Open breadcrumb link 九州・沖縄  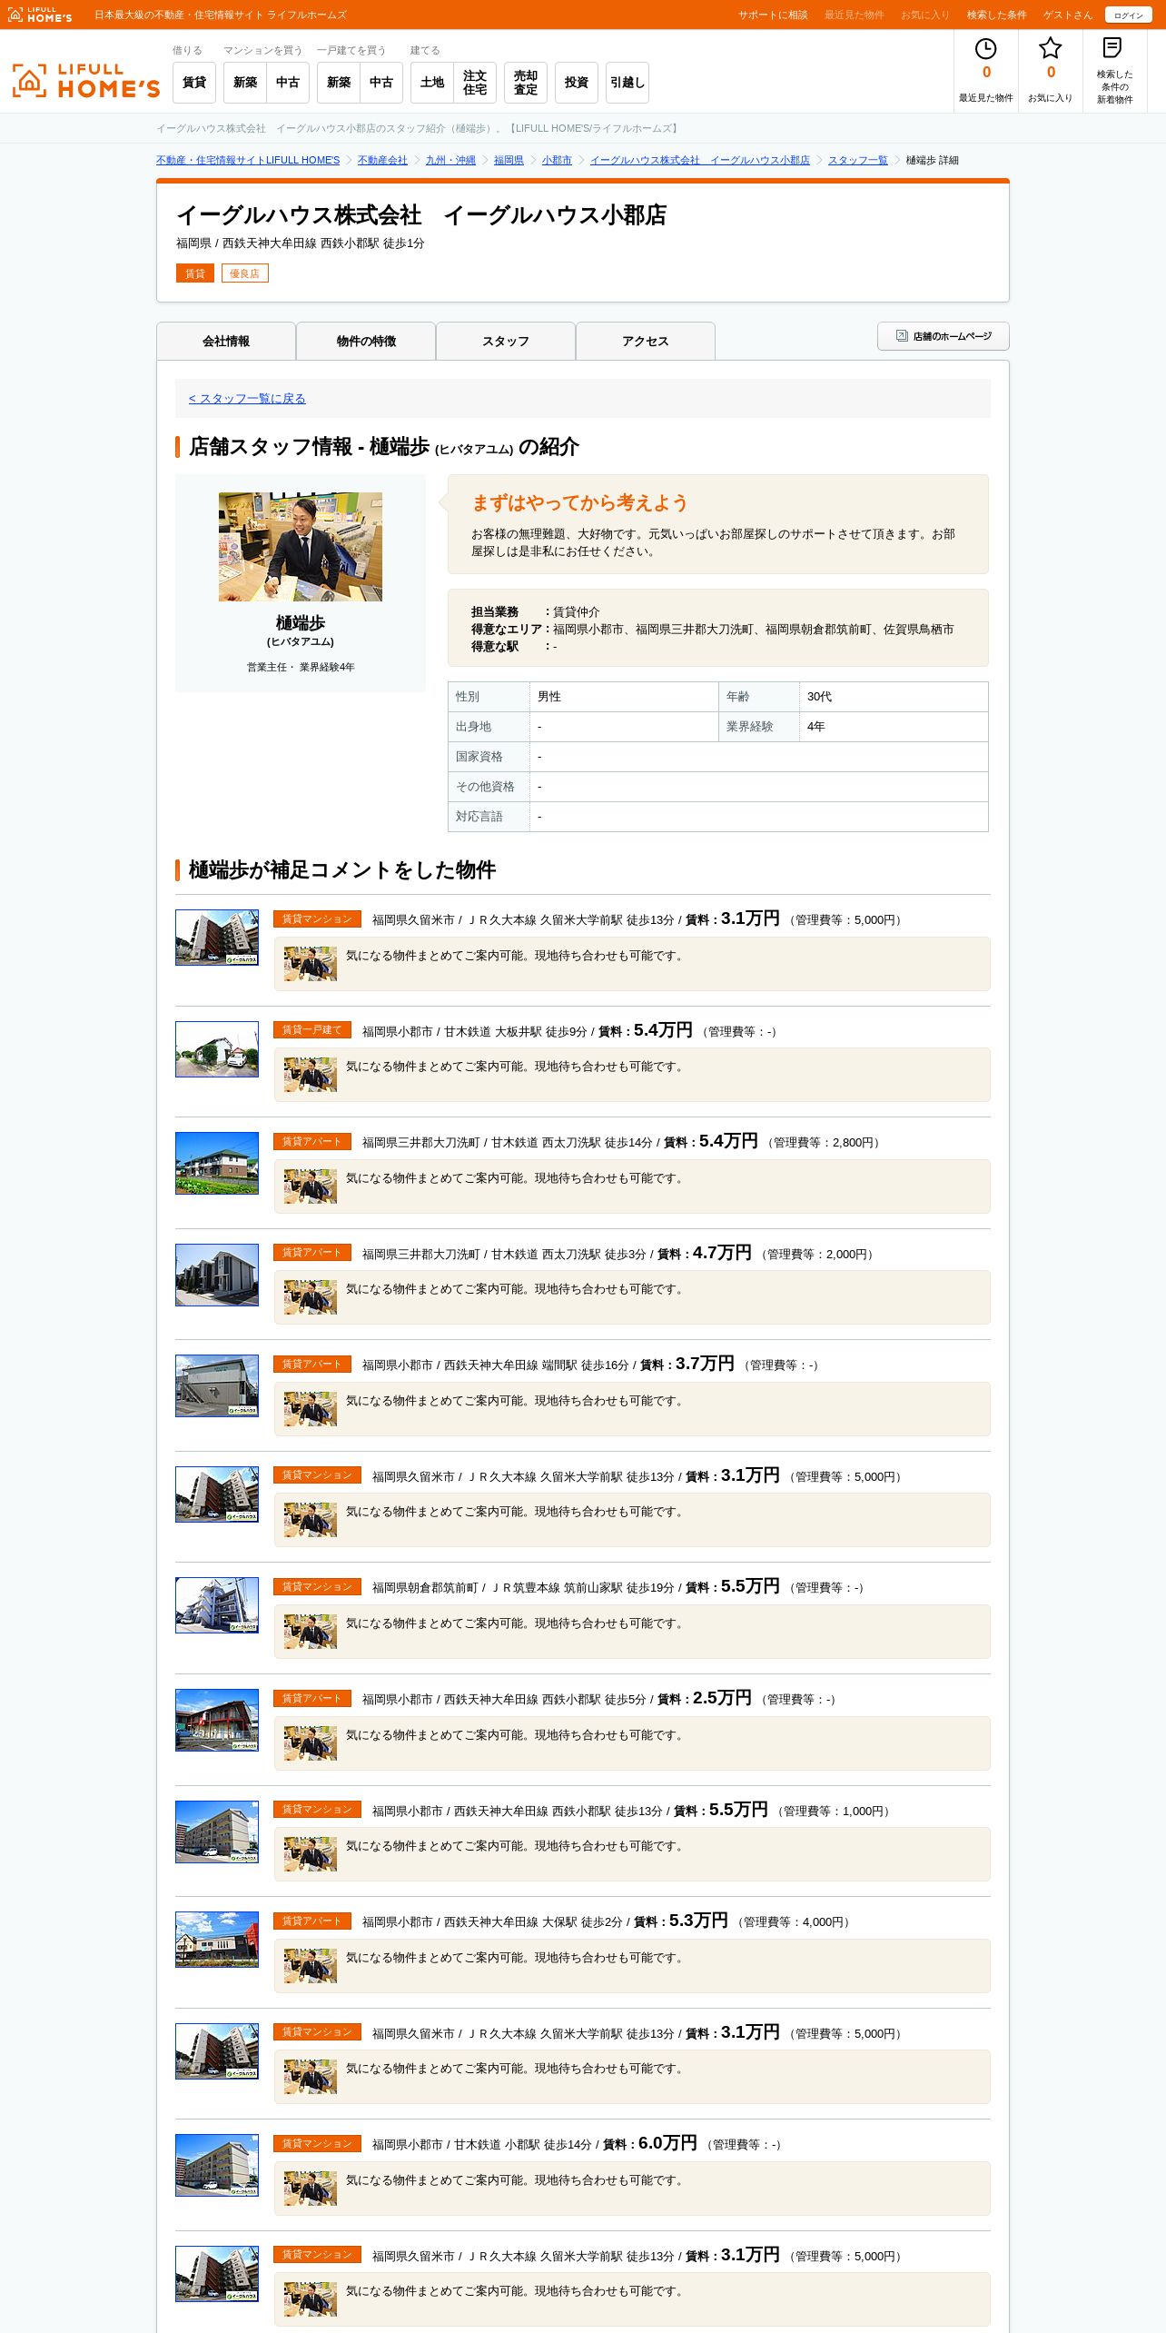click(x=450, y=160)
